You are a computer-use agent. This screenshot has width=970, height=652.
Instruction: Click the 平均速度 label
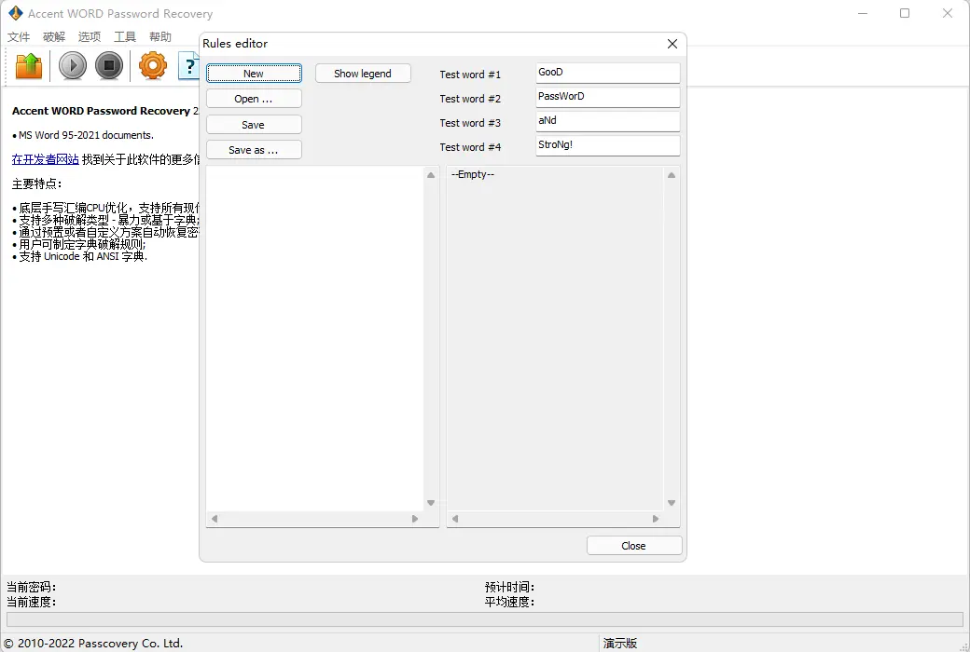click(x=510, y=602)
